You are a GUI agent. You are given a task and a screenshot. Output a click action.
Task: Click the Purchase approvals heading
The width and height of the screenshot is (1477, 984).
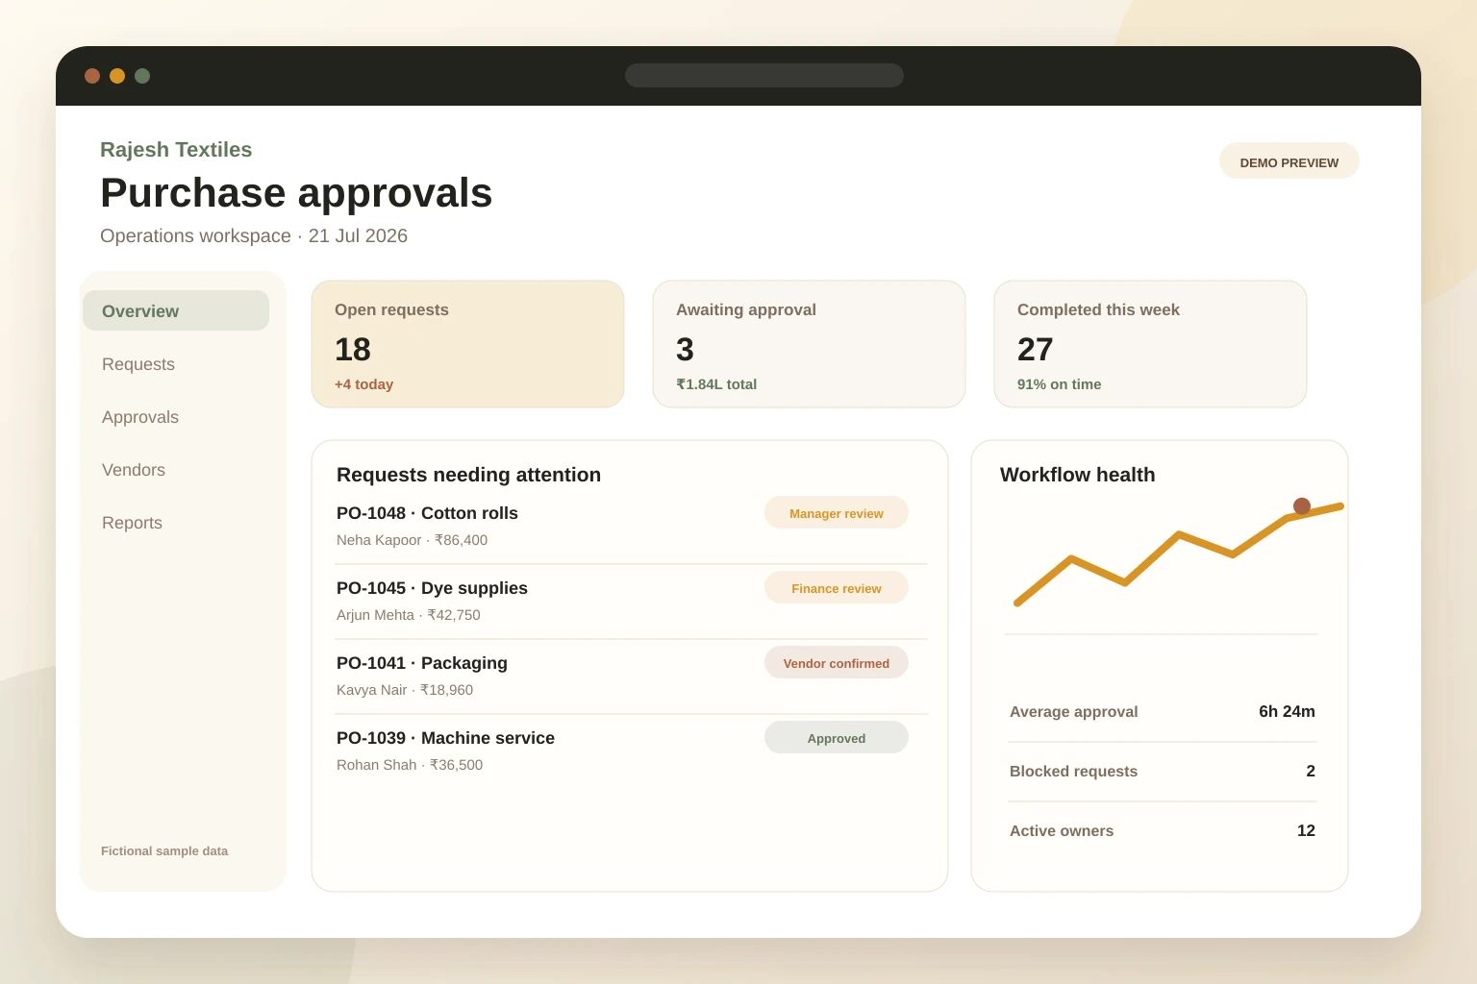(296, 193)
